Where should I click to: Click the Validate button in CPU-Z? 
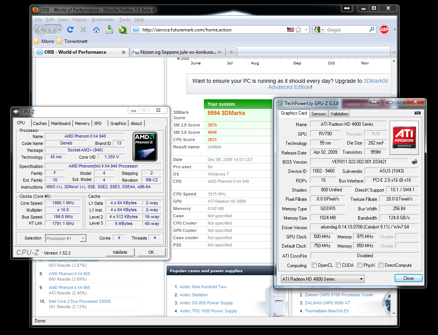coord(120,252)
